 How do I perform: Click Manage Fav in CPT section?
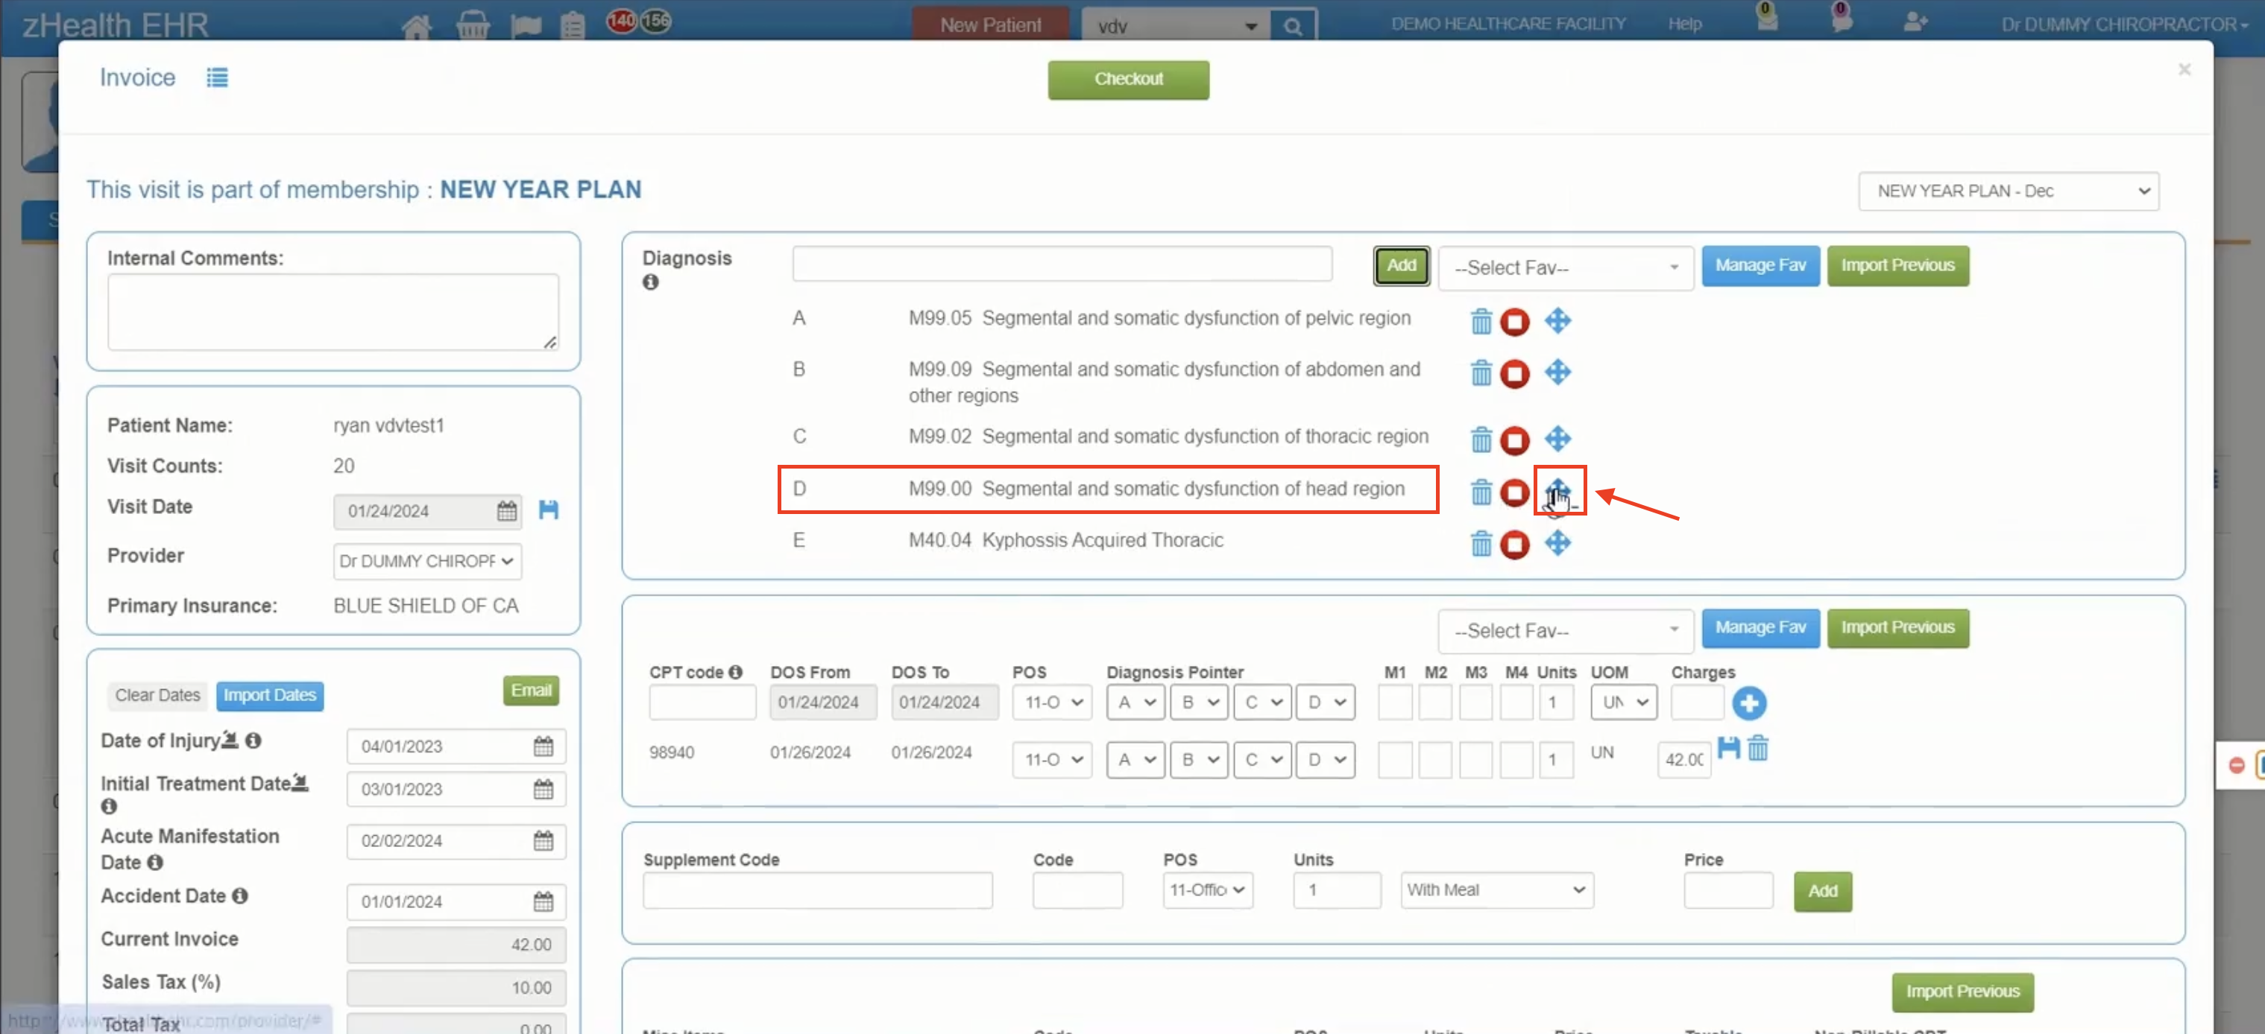[x=1760, y=628]
